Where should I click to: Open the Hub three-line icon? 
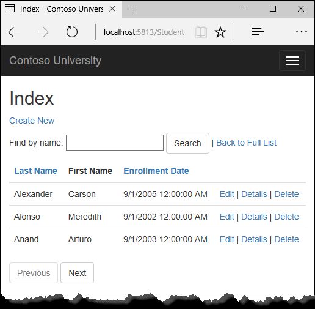pos(257,32)
